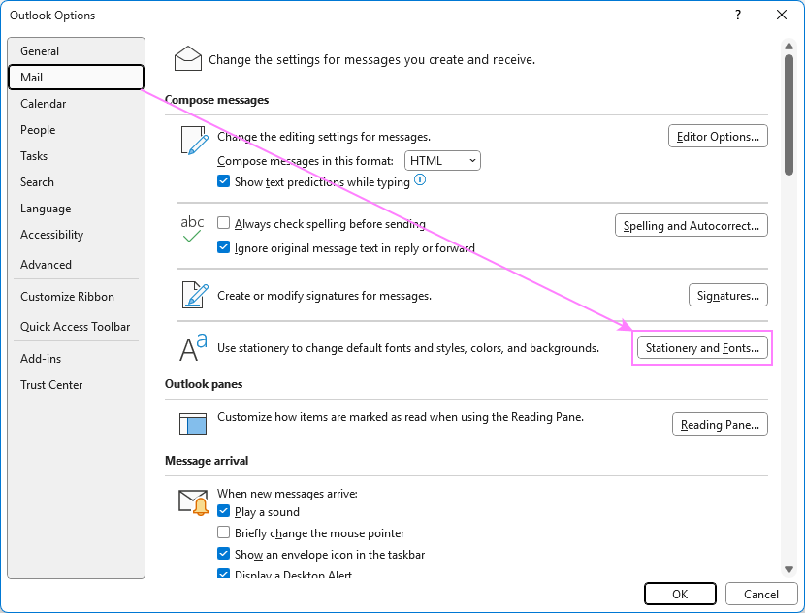Confirm settings with OK button
805x613 pixels.
(680, 594)
